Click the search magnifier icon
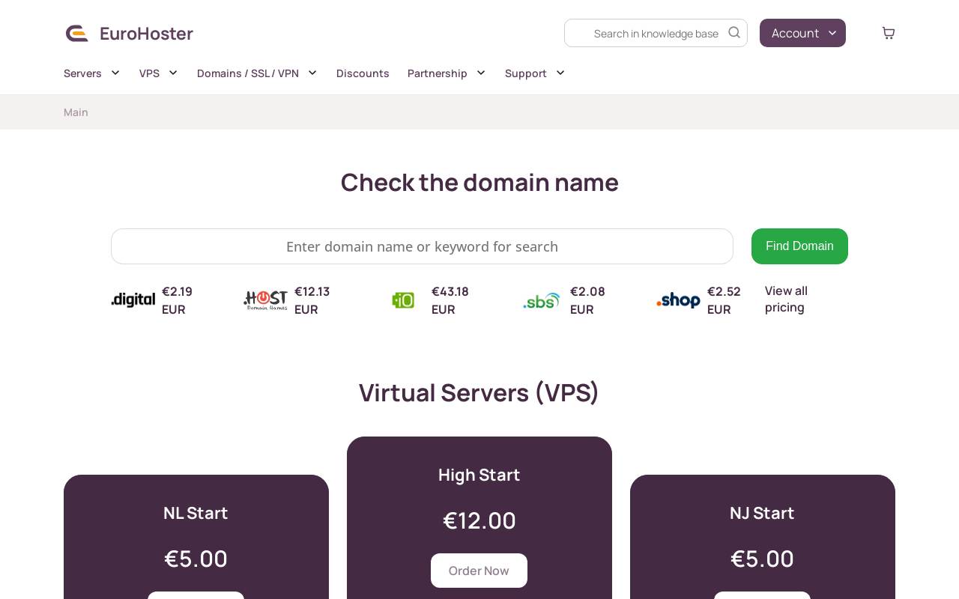This screenshot has width=959, height=599. pos(734,32)
